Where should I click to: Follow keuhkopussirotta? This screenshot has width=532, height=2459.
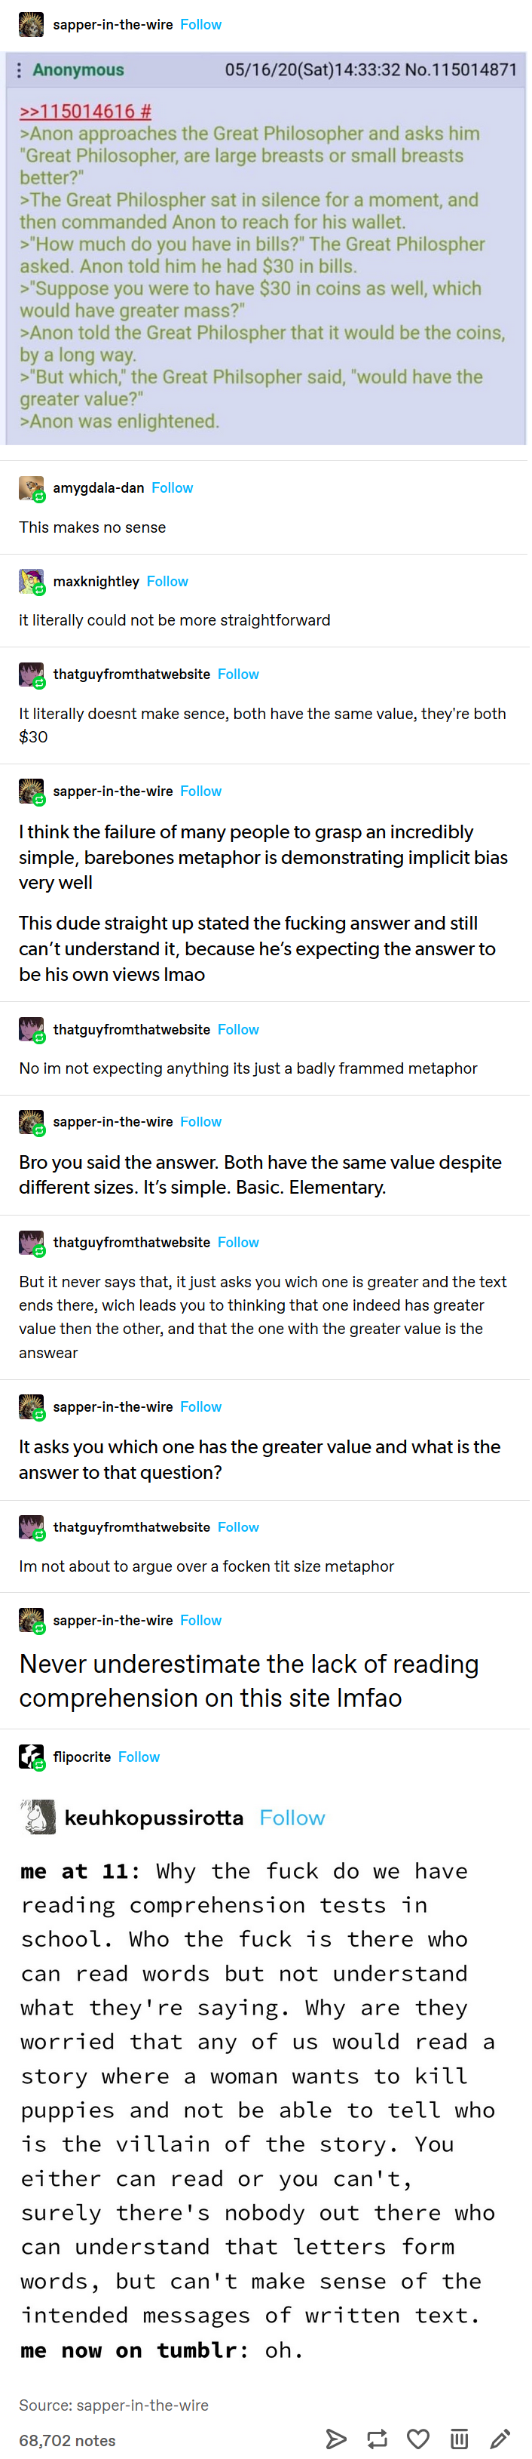pyautogui.click(x=292, y=1818)
